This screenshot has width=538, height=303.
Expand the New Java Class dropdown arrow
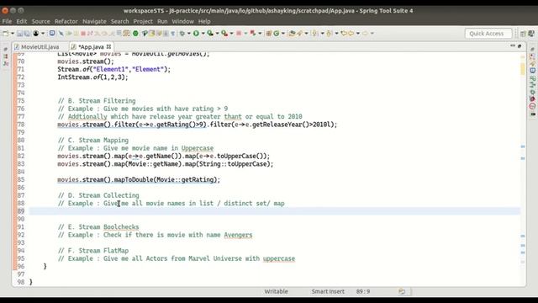(x=283, y=34)
